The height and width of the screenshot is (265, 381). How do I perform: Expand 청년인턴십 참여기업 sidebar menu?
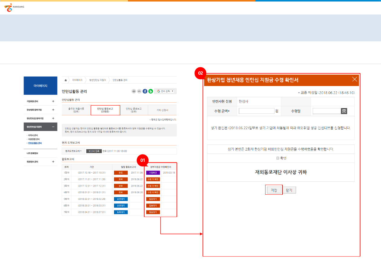pyautogui.click(x=53, y=118)
